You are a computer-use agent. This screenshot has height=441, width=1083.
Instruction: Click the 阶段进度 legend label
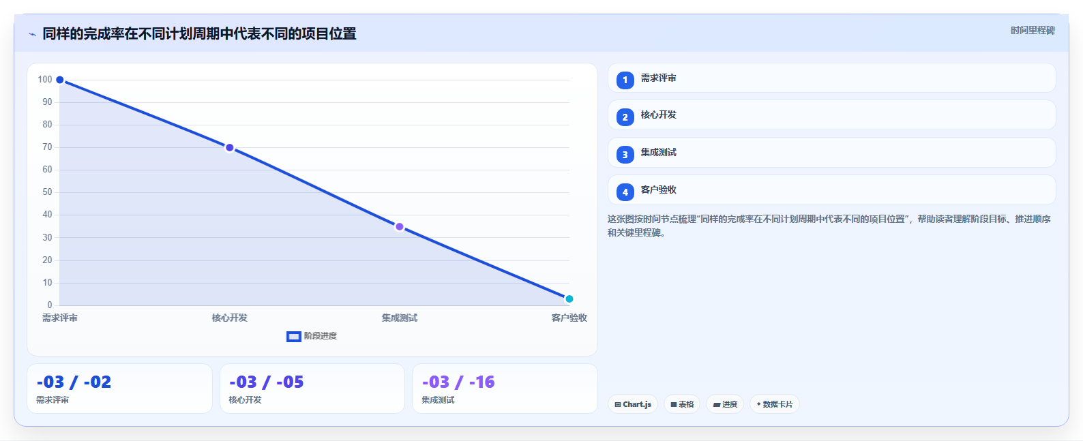pos(321,336)
